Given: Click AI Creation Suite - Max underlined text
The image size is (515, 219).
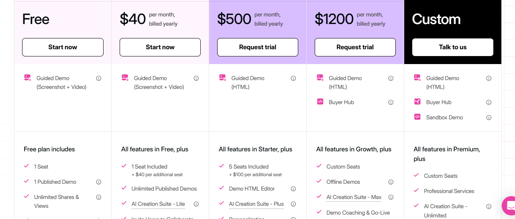Looking at the screenshot, I should pyautogui.click(x=354, y=197).
